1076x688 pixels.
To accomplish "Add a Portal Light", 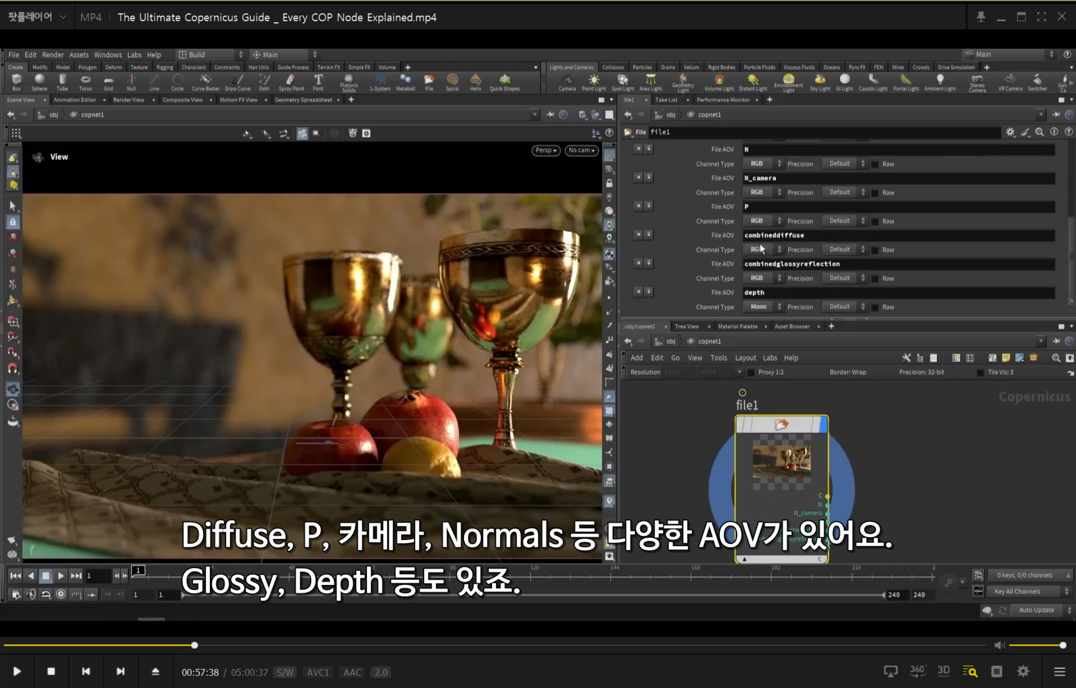I will [906, 83].
